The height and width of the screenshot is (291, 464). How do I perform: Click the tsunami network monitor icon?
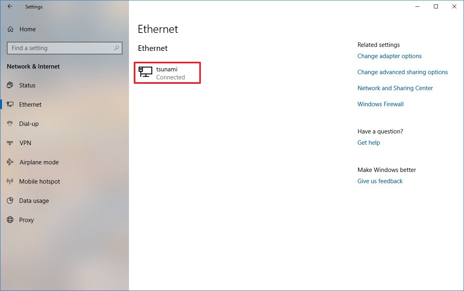tap(144, 73)
